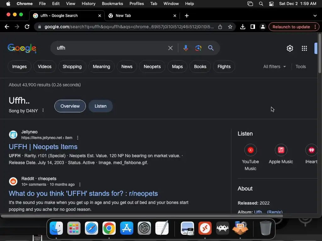Screen dimensions: 322x241
Task: Click the magnifier search button
Action: click(211, 48)
